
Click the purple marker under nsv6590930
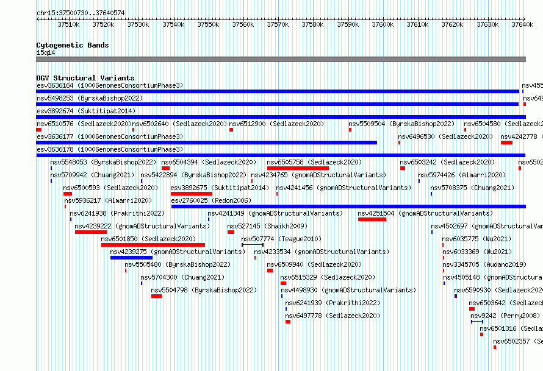click(x=456, y=296)
